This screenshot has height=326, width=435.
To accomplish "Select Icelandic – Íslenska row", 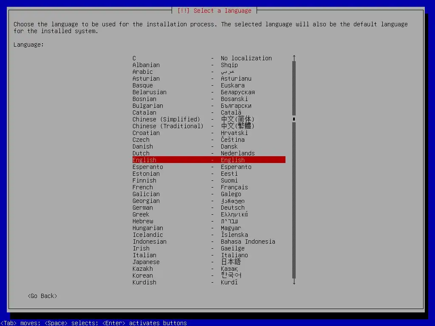I will [x=209, y=235].
